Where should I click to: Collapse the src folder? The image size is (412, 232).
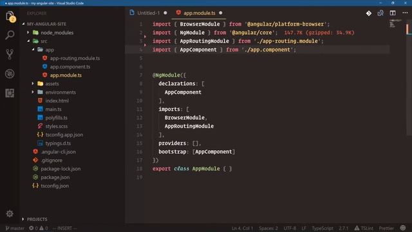coord(28,41)
